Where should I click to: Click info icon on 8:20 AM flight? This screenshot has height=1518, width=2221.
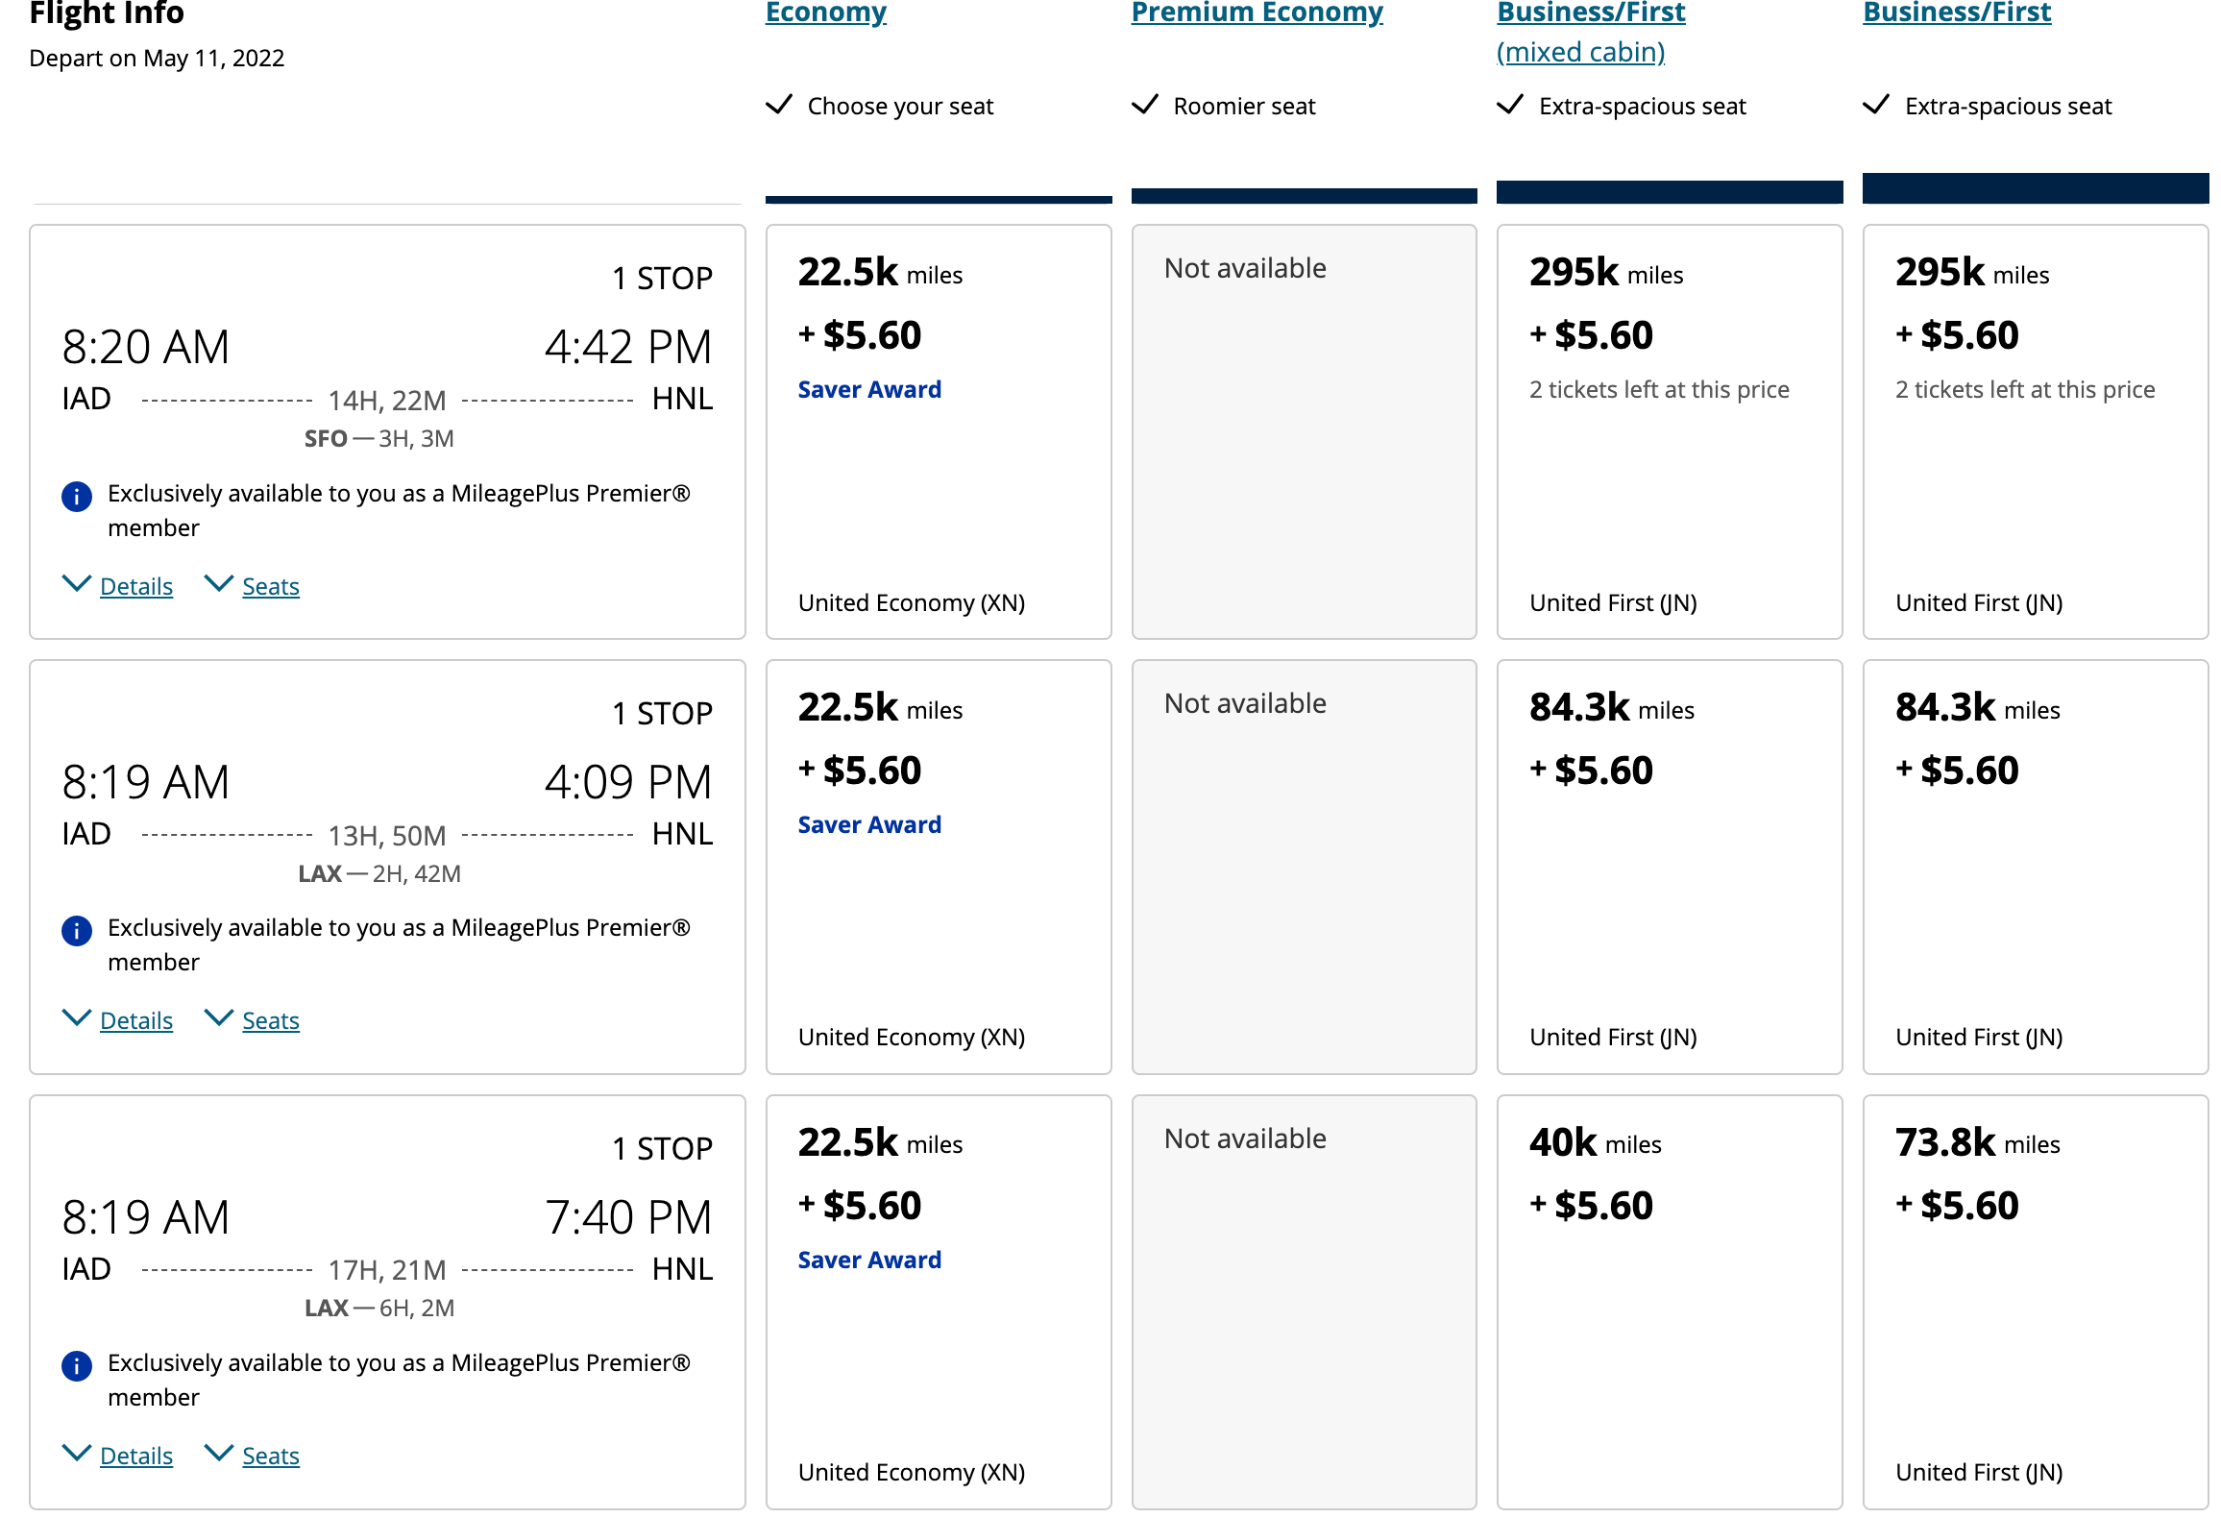point(77,497)
